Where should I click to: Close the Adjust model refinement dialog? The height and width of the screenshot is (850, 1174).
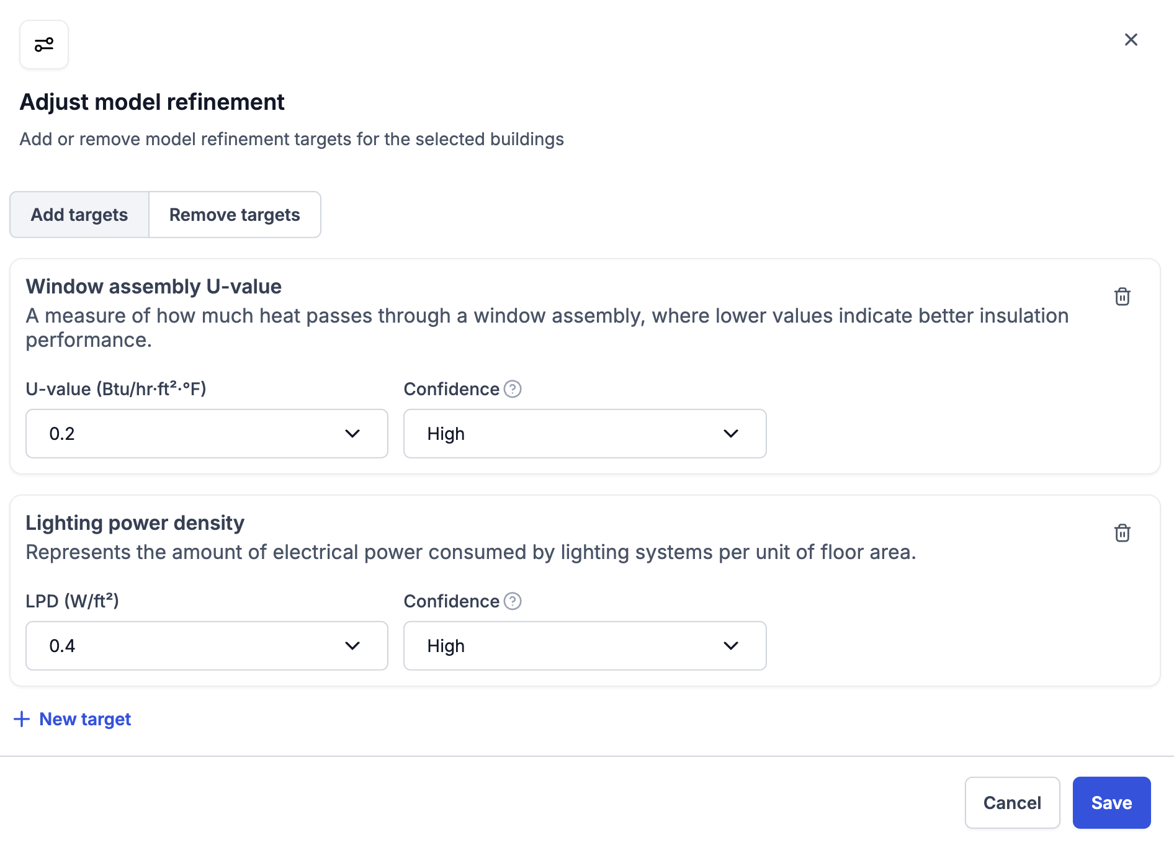pyautogui.click(x=1131, y=40)
